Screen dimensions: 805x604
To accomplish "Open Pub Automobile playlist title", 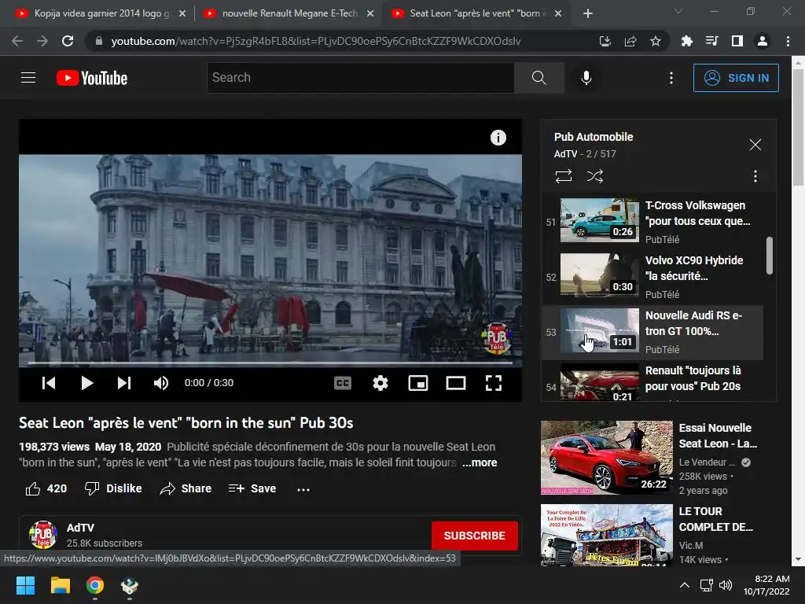I will click(594, 137).
